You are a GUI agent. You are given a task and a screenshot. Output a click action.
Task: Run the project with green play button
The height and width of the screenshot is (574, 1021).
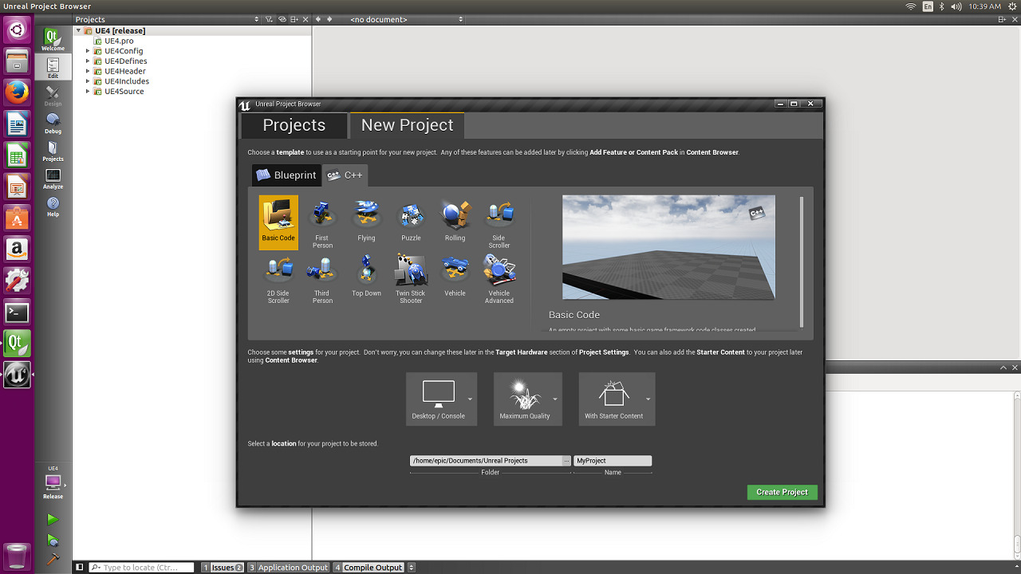point(53,520)
